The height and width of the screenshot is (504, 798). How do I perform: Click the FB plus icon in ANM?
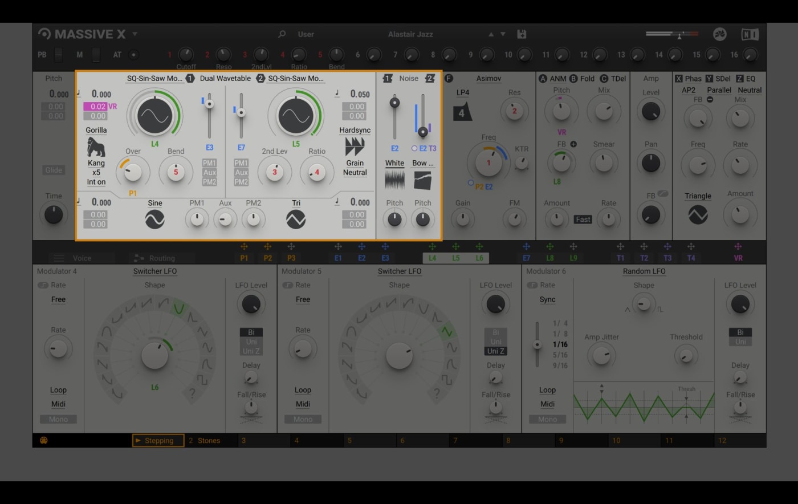tap(573, 144)
